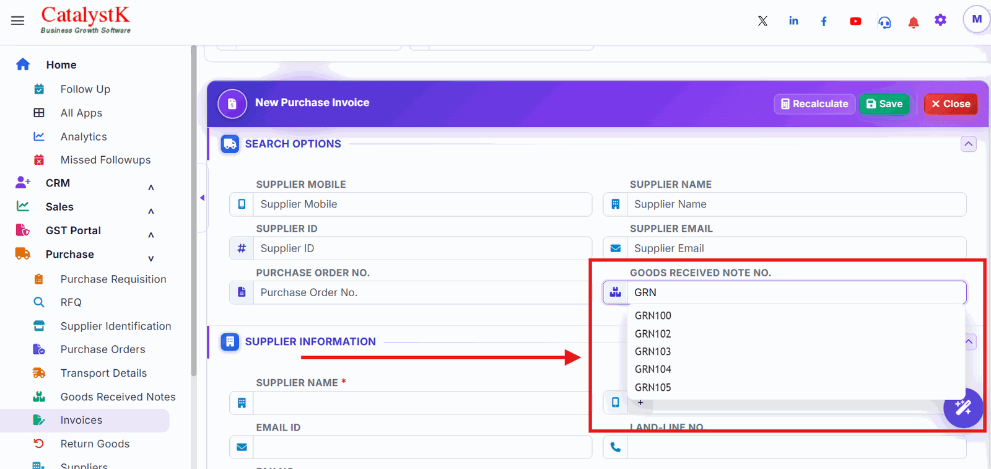Open the Invoices sidebar item
Screen dimensions: 991x469
click(85, 420)
